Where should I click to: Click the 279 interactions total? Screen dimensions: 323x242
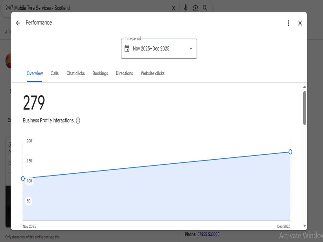[34, 103]
